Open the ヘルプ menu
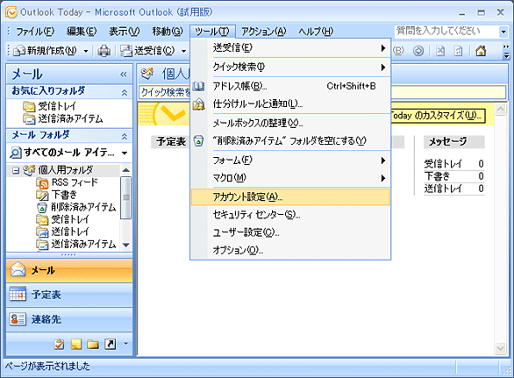514x378 pixels. pos(316,32)
